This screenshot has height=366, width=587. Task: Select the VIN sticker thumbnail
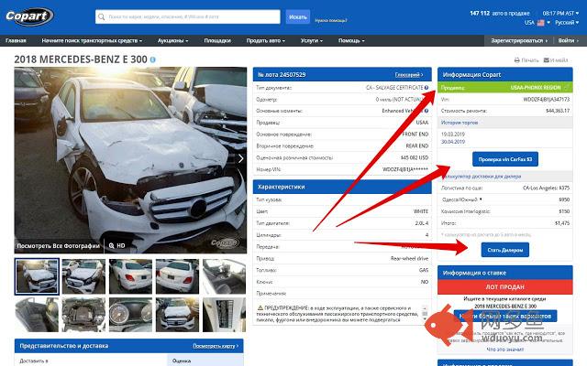coord(224,315)
